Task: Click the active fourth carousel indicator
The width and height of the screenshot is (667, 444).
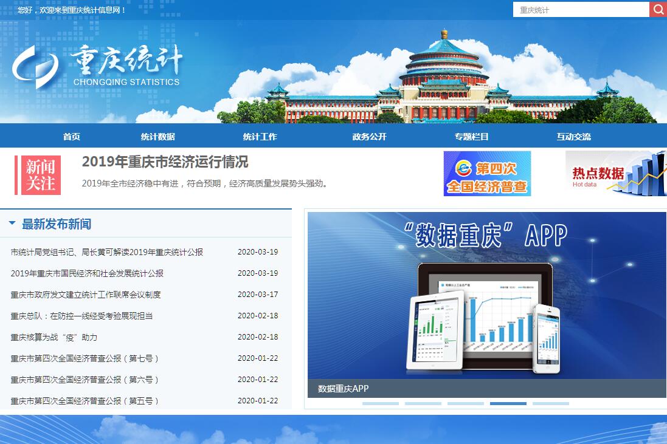Action: pyautogui.click(x=508, y=403)
